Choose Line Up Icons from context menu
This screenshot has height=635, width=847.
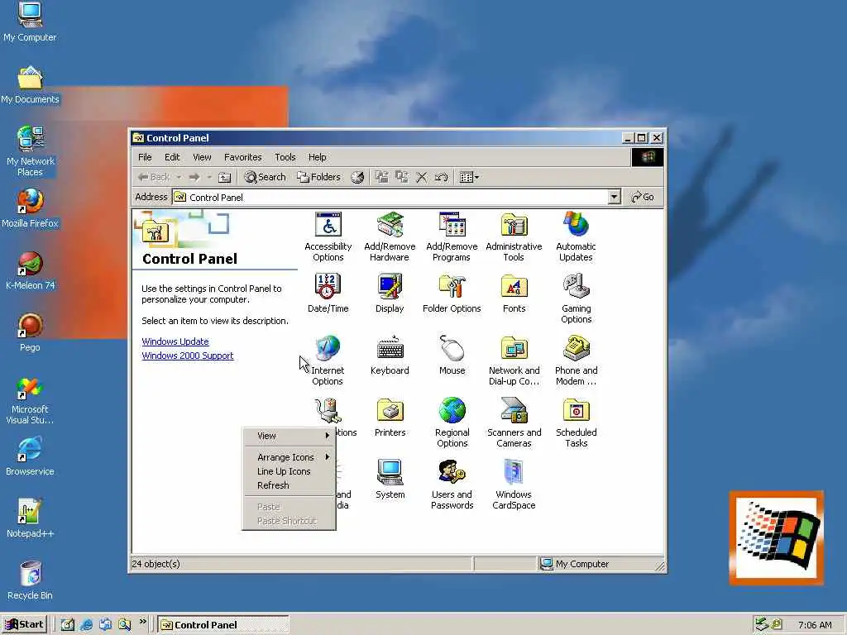coord(289,471)
